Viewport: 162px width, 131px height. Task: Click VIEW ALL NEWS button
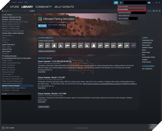[44, 107]
